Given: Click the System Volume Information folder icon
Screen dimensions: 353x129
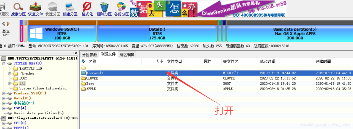Looking at the screenshot, I should tap(15, 88).
